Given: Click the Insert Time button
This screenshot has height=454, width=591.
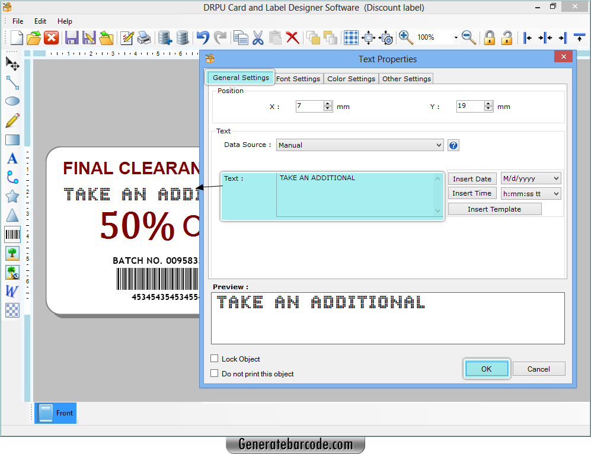Looking at the screenshot, I should point(472,193).
